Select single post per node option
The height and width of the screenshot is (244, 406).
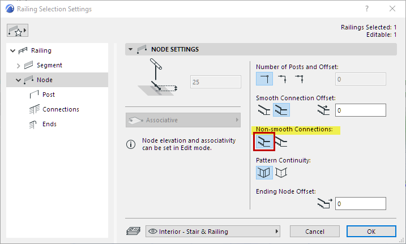pos(264,79)
